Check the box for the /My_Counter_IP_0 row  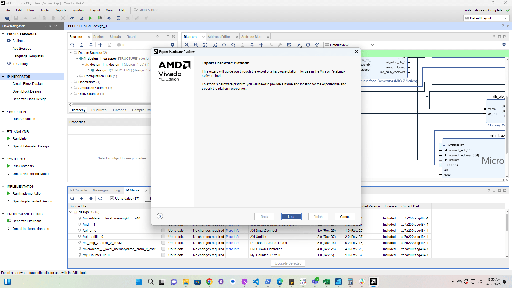(163, 255)
